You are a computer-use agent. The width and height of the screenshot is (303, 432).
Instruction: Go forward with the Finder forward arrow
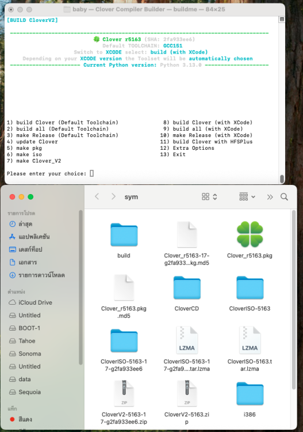pyautogui.click(x=113, y=196)
